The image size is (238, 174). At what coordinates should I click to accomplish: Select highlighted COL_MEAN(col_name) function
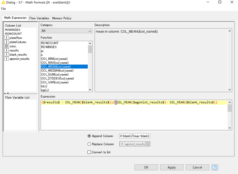[64, 67]
